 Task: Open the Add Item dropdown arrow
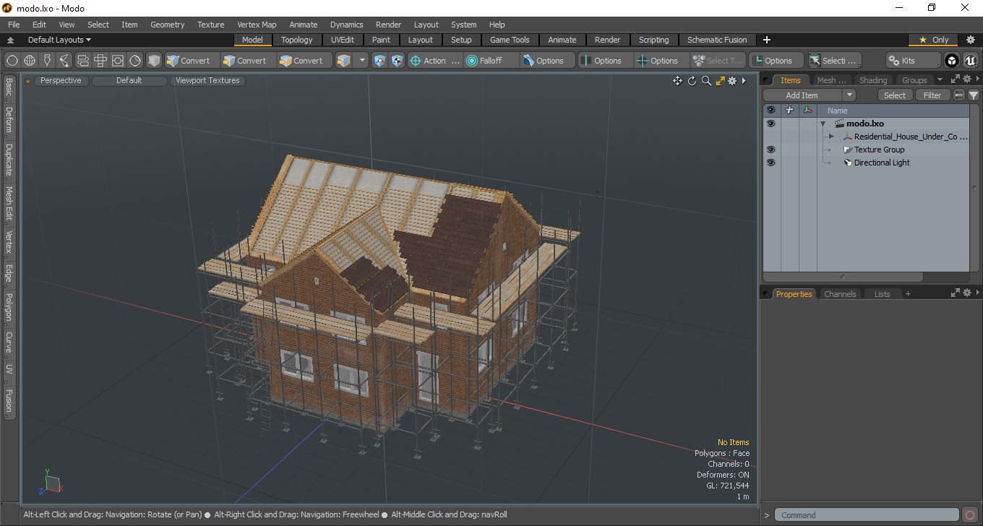click(x=849, y=95)
